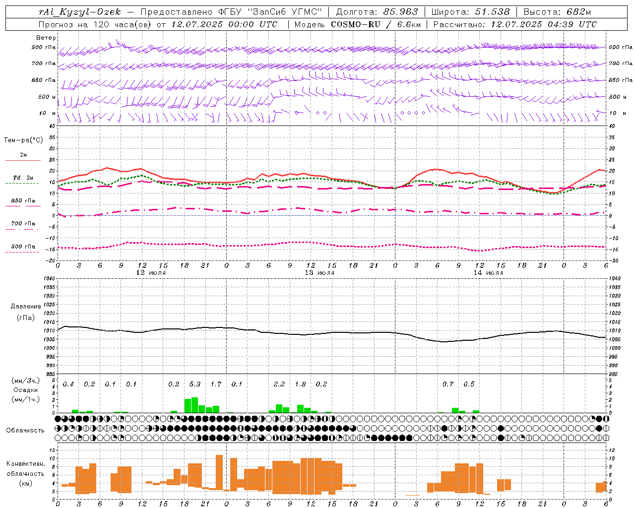Click the (км) convective height unit label

coord(25,483)
